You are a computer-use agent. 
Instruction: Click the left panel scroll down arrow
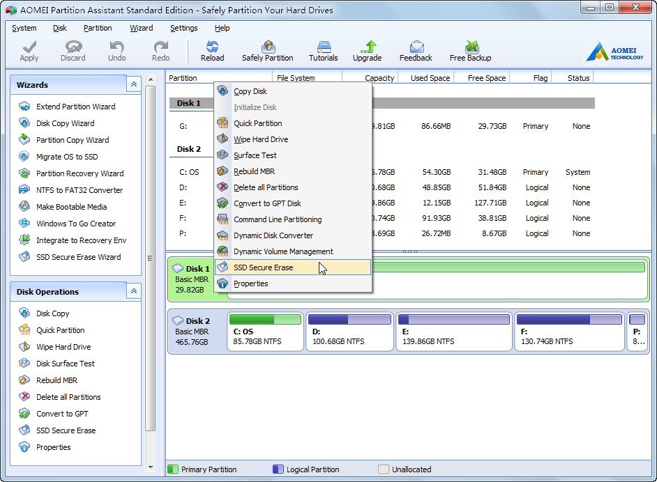click(x=151, y=467)
